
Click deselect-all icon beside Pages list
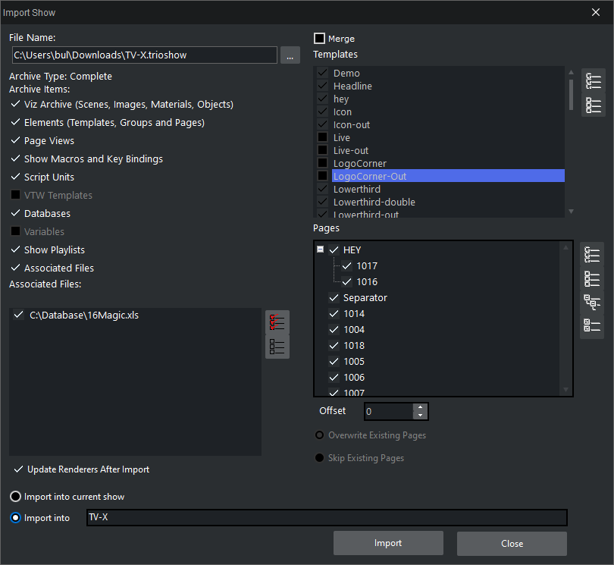coord(593,279)
